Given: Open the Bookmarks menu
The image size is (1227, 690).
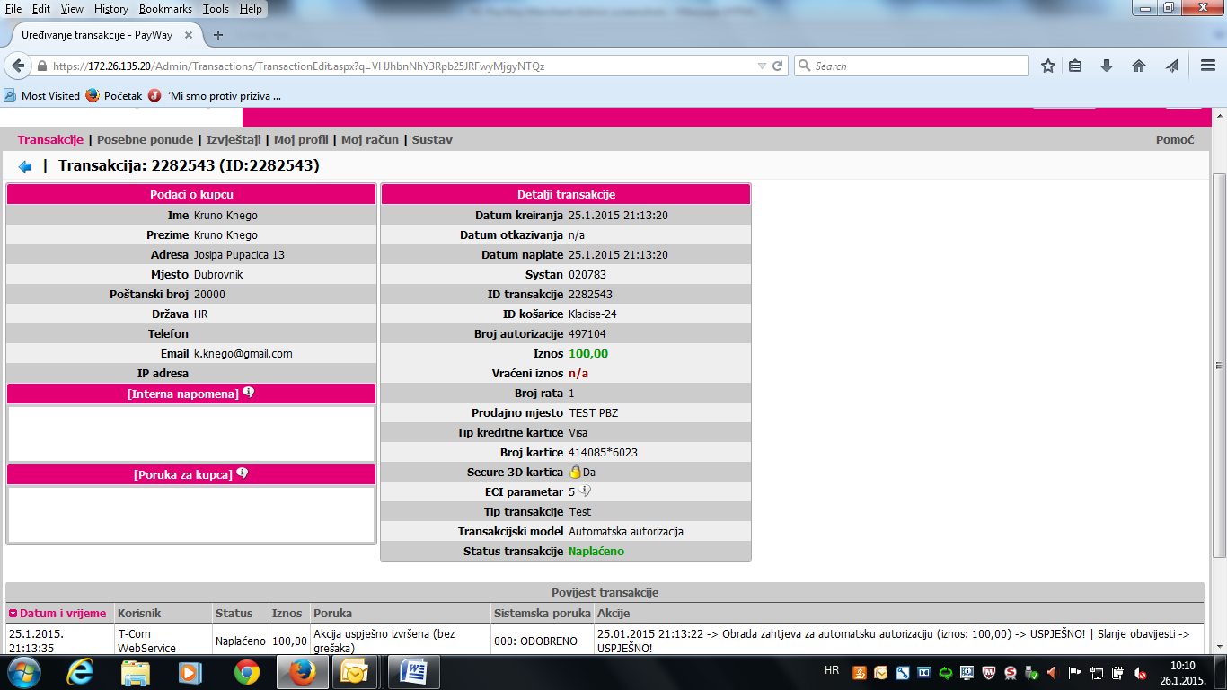Looking at the screenshot, I should point(165,9).
